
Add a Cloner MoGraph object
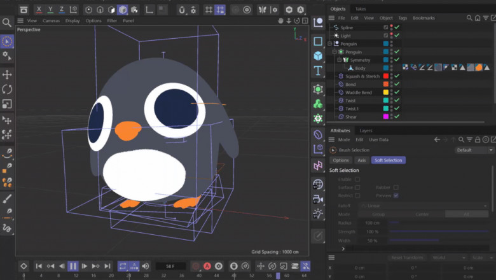(x=318, y=104)
